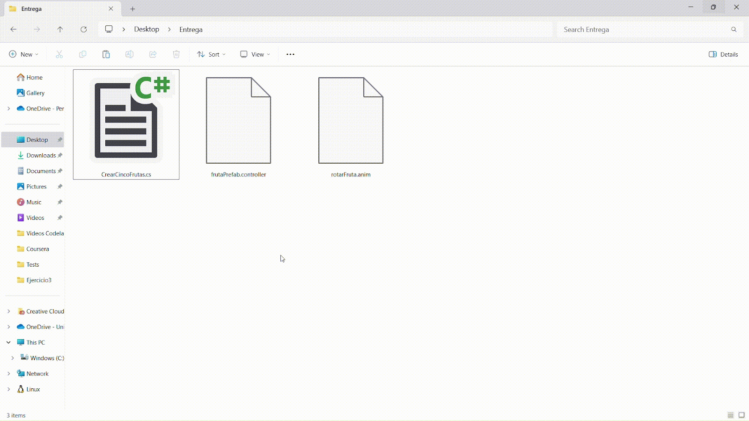
Task: Close the Entrega tab
Action: tap(111, 9)
